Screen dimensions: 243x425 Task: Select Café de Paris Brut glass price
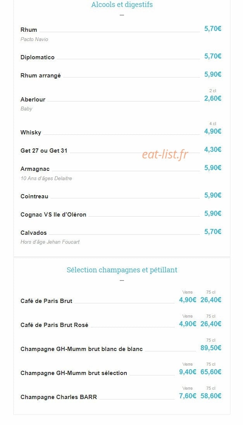coord(188,300)
